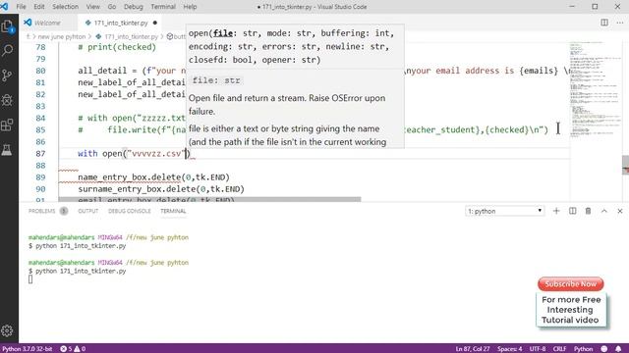Open Manage gear settings icon
Screen dimensions: 629x353
[x=7, y=331]
